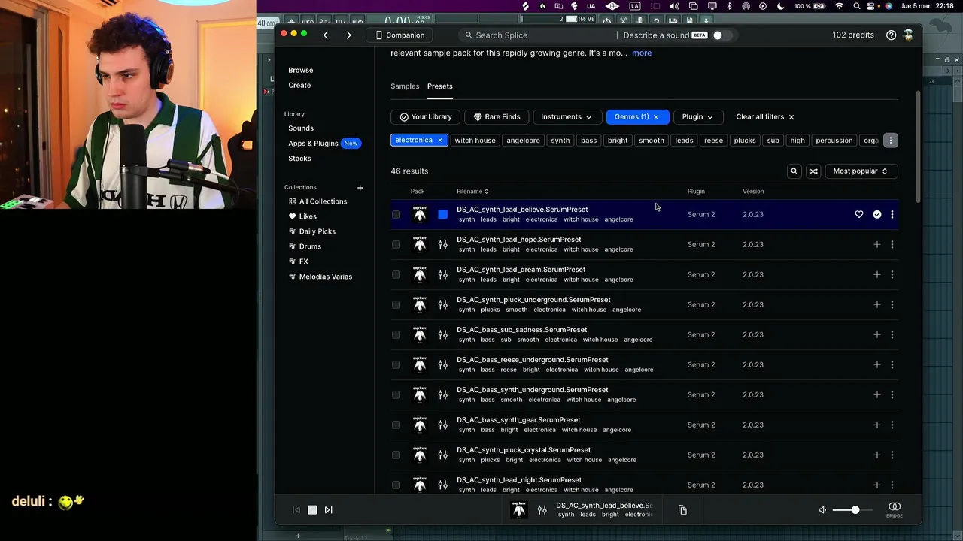The height and width of the screenshot is (541, 963).
Task: Open the Most popular sort dropdown
Action: [x=860, y=171]
